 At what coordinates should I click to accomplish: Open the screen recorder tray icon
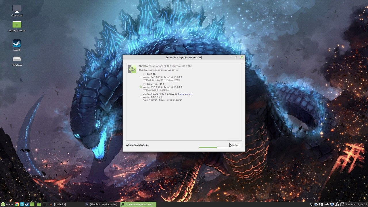316,204
